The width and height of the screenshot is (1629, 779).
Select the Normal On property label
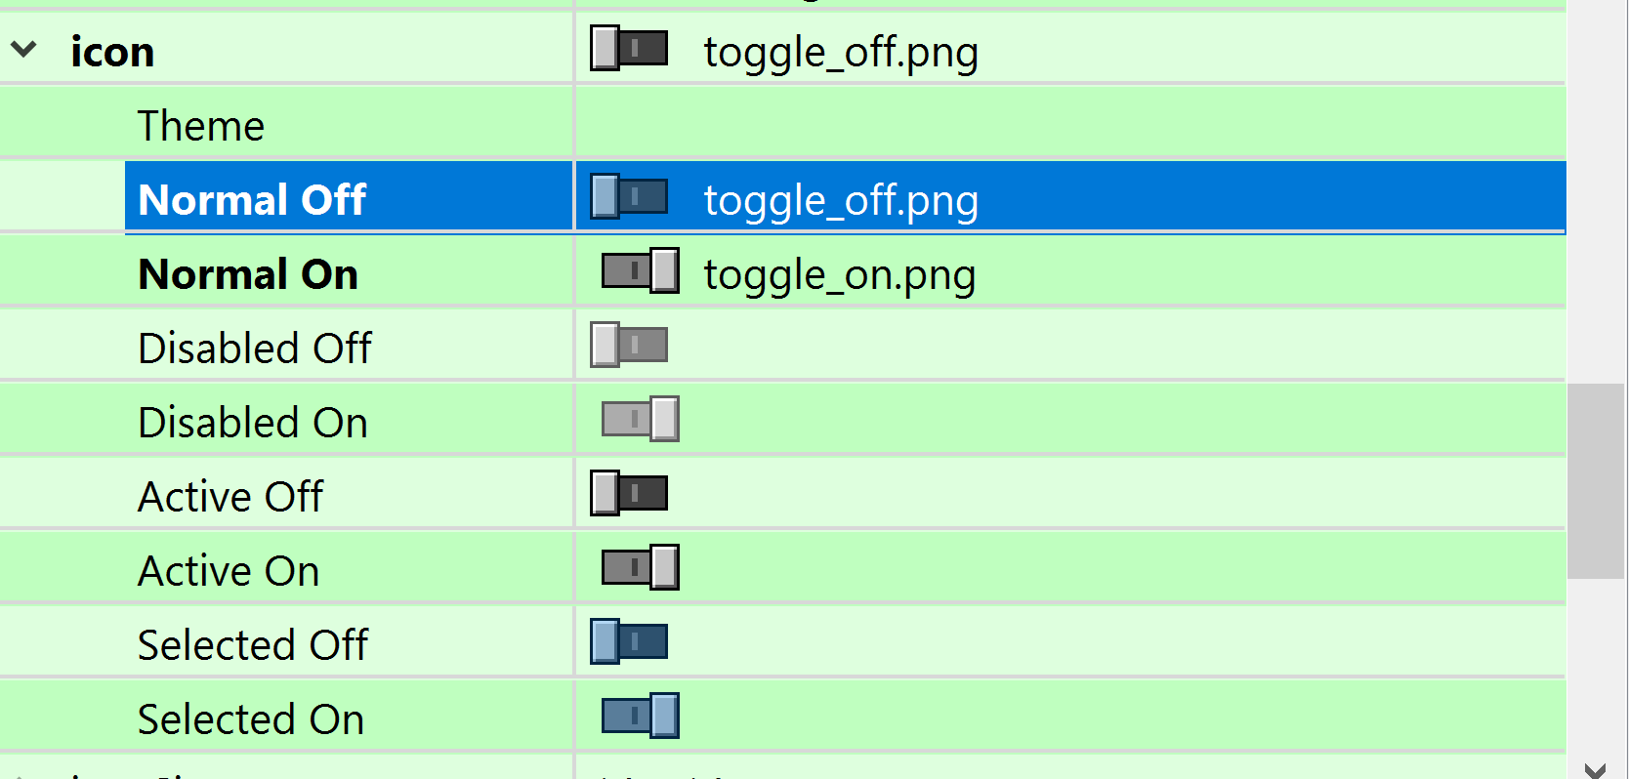point(248,274)
